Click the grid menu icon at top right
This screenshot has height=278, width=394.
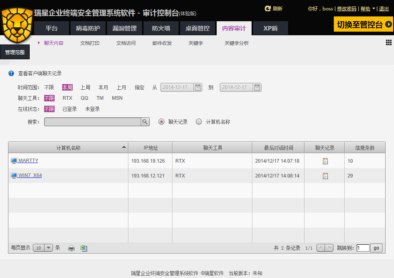388,43
